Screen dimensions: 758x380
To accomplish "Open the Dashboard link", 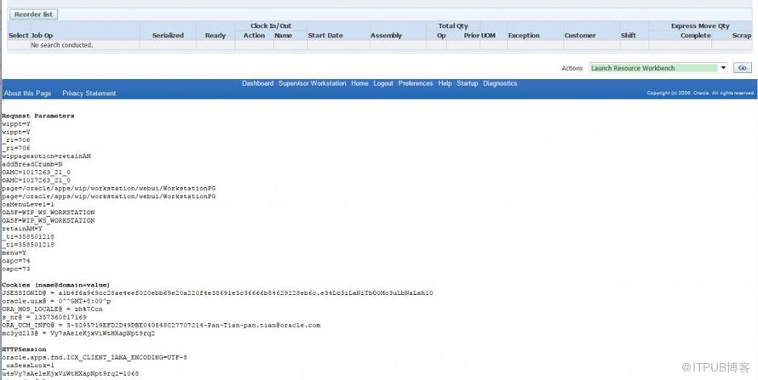I will [257, 83].
